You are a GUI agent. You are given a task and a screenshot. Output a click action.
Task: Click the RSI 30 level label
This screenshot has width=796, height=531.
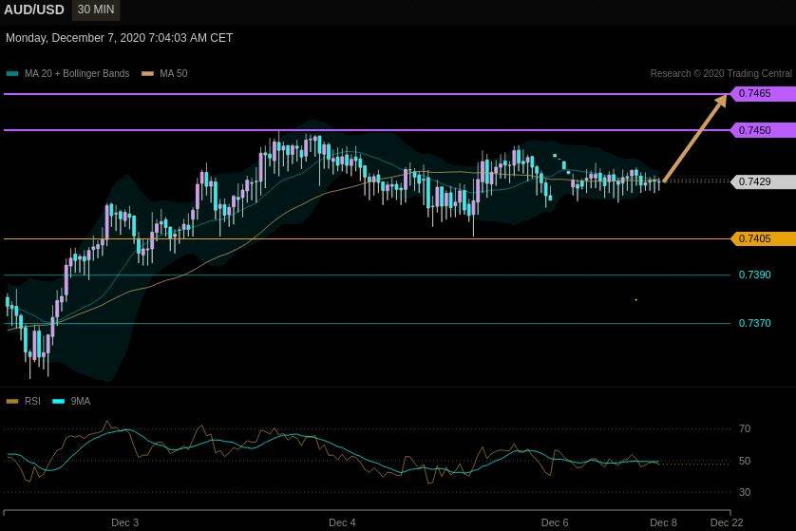click(744, 492)
